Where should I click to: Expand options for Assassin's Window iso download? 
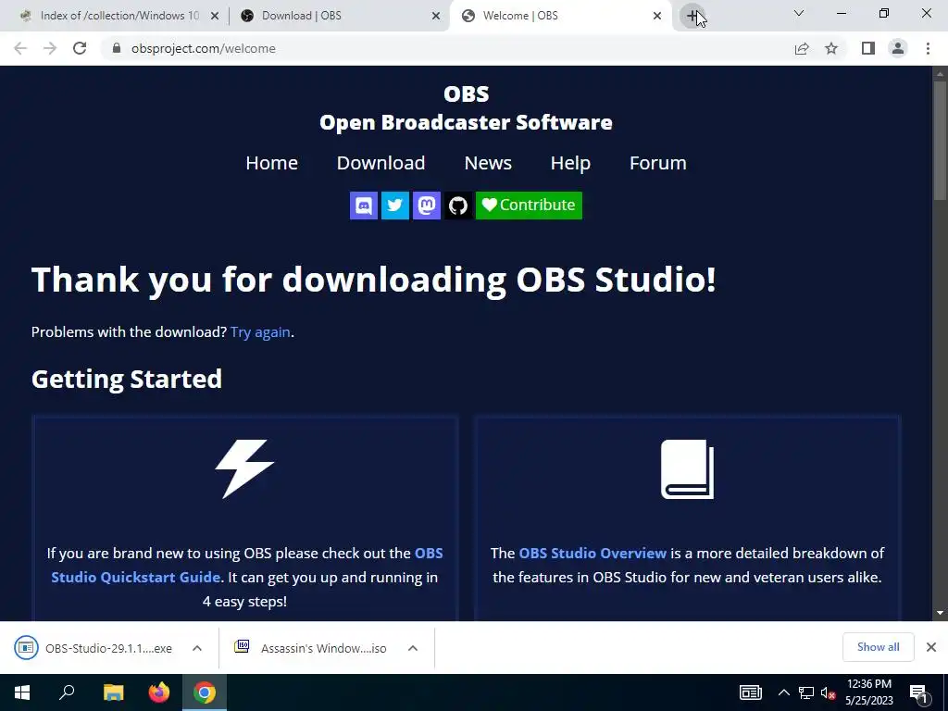[x=413, y=648]
